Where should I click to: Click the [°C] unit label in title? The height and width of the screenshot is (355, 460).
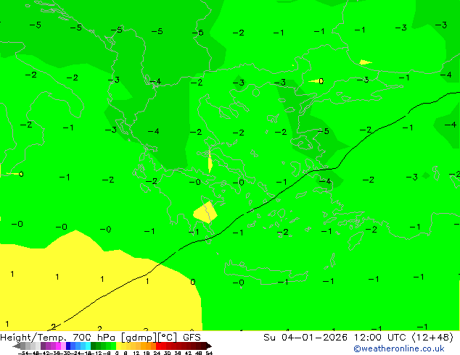point(168,338)
